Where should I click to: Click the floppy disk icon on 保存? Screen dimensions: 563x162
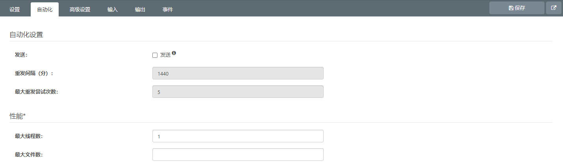click(x=511, y=8)
